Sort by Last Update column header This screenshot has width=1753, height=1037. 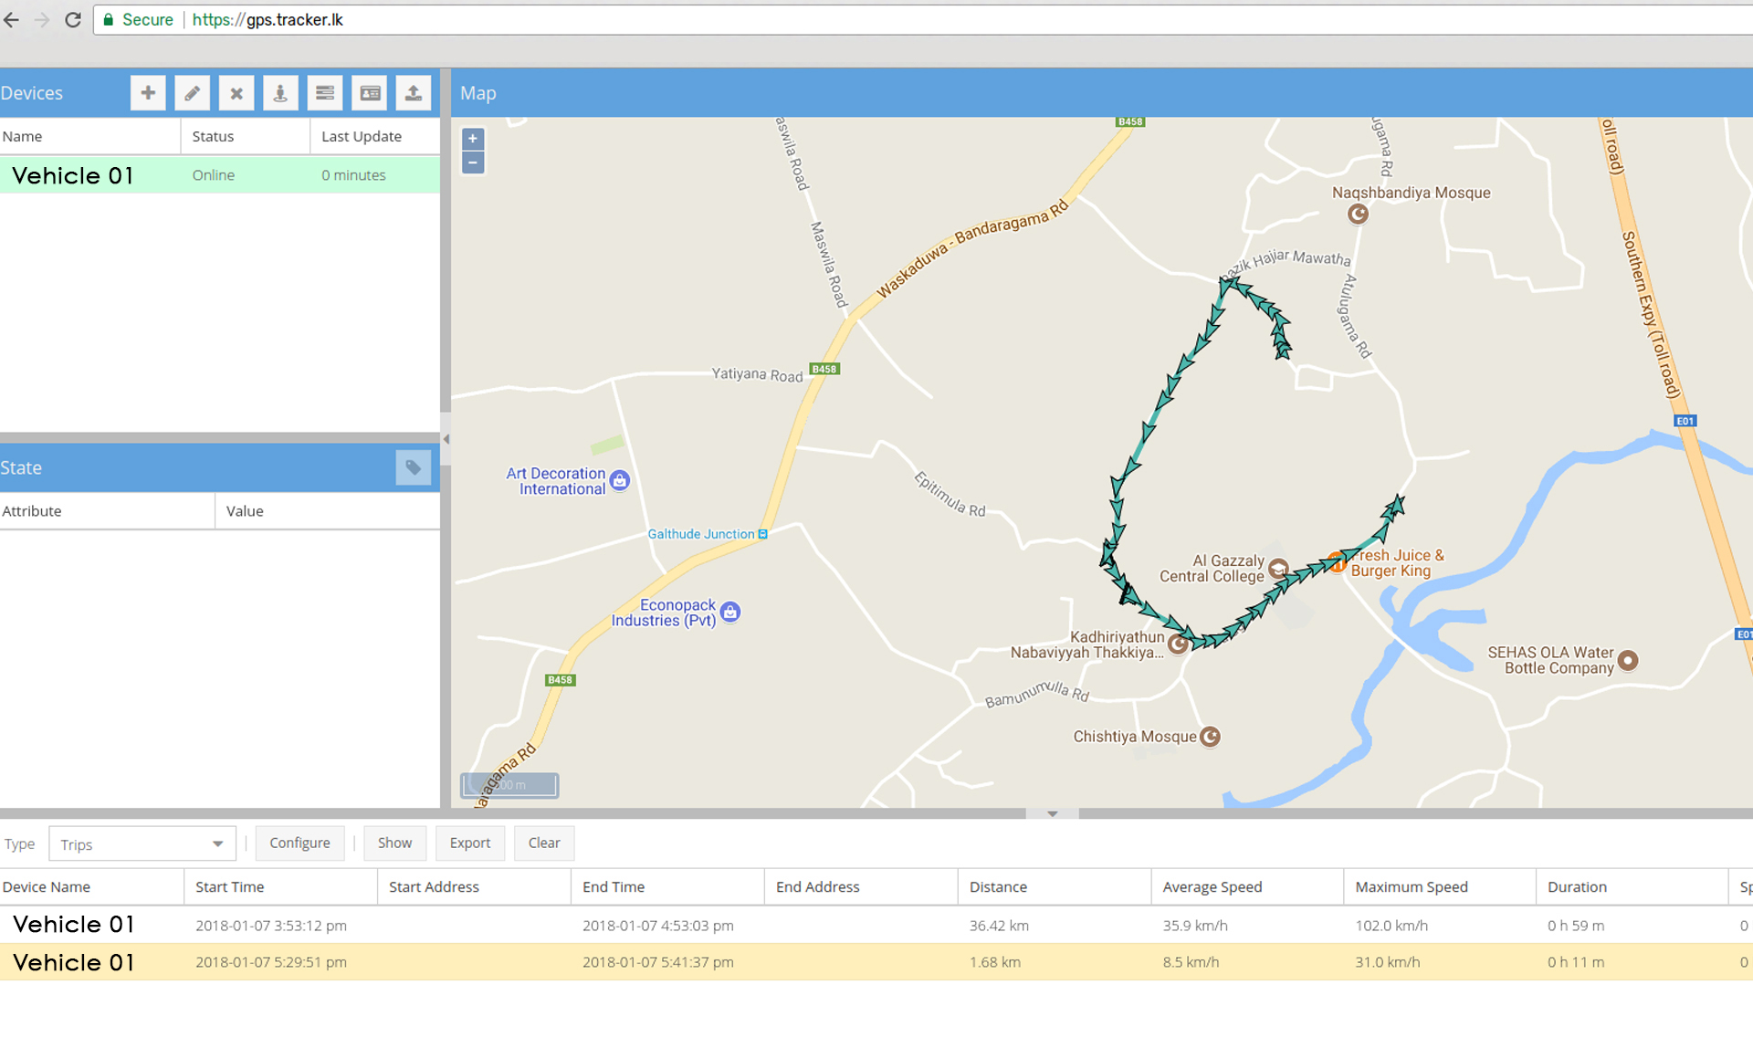(x=374, y=136)
